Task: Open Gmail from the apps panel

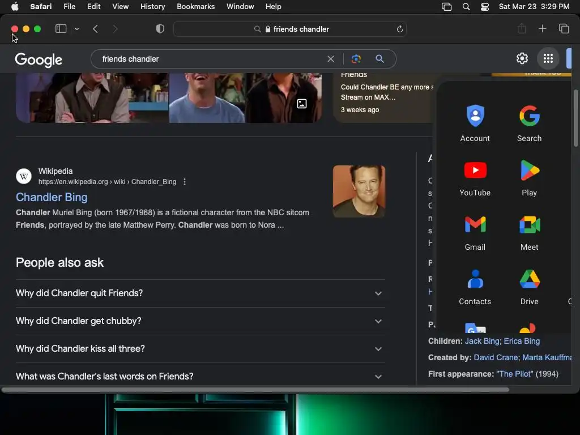Action: coord(475,232)
